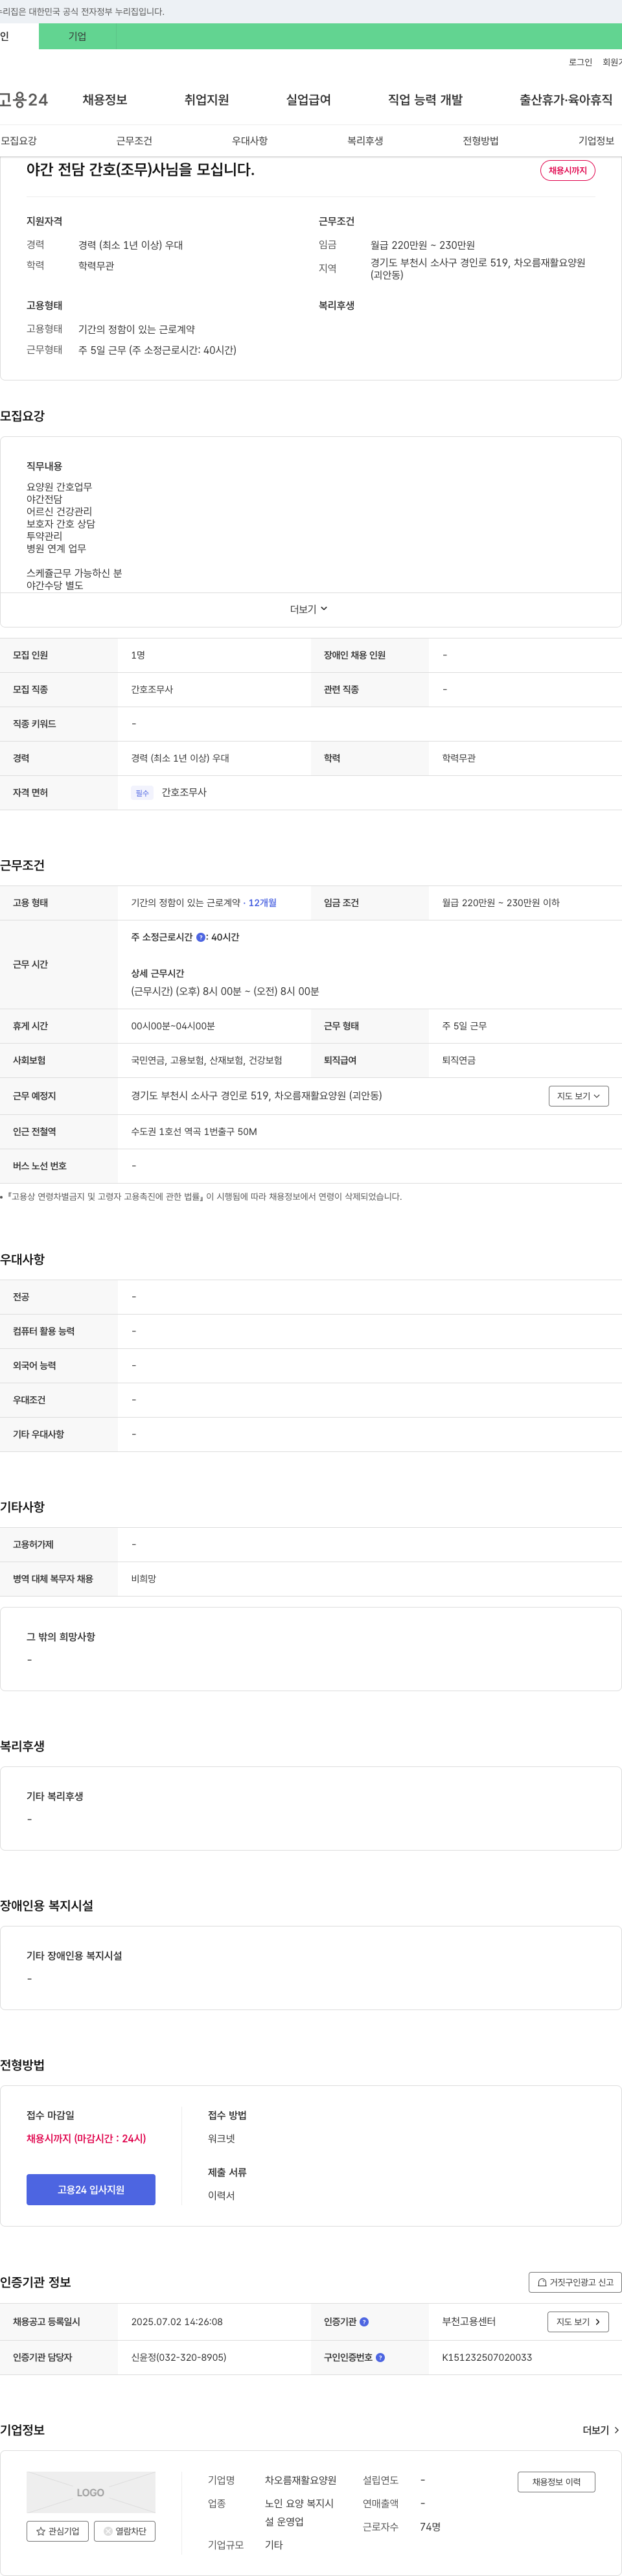Select the registration date 2025.07.02 14:26:08
This screenshot has height=2576, width=622.
tap(177, 2322)
